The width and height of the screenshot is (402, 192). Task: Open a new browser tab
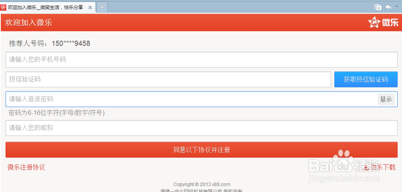coord(102,7)
